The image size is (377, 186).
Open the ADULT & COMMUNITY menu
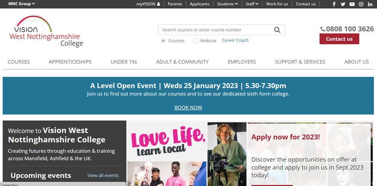[182, 62]
